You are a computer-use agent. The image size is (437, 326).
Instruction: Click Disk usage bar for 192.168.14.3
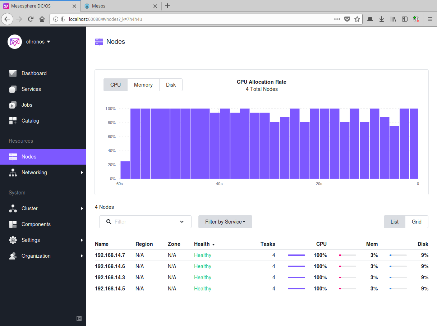coord(398,277)
